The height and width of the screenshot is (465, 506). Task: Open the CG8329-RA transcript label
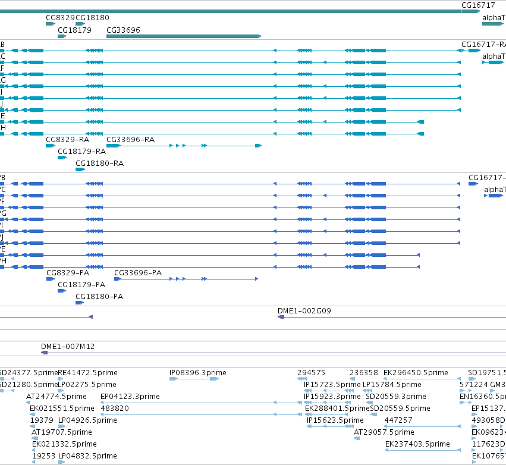pyautogui.click(x=67, y=139)
